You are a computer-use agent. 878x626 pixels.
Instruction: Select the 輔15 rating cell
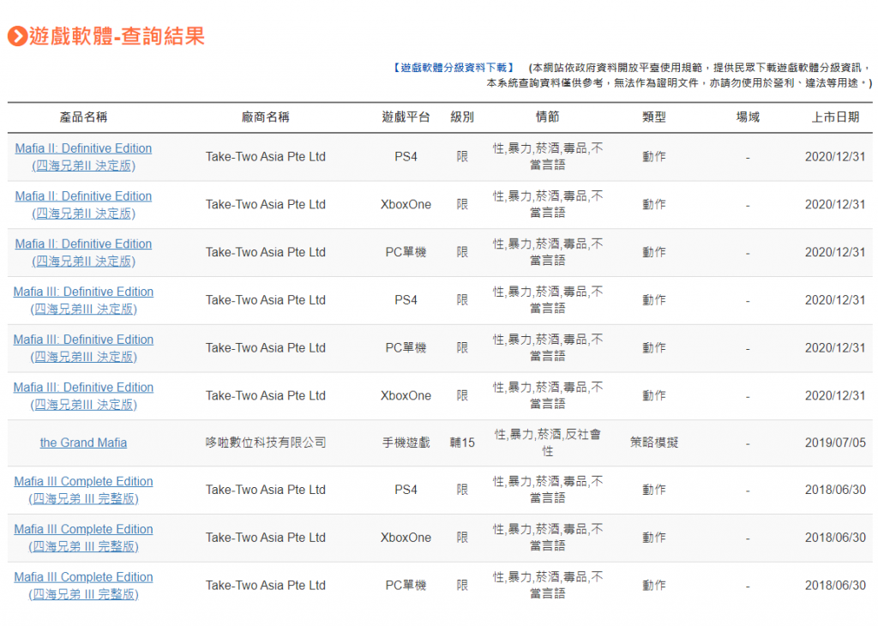(x=462, y=442)
